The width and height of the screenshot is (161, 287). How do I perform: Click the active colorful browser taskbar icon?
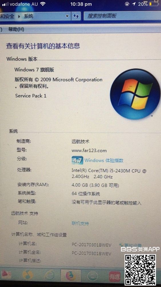pos(70,275)
